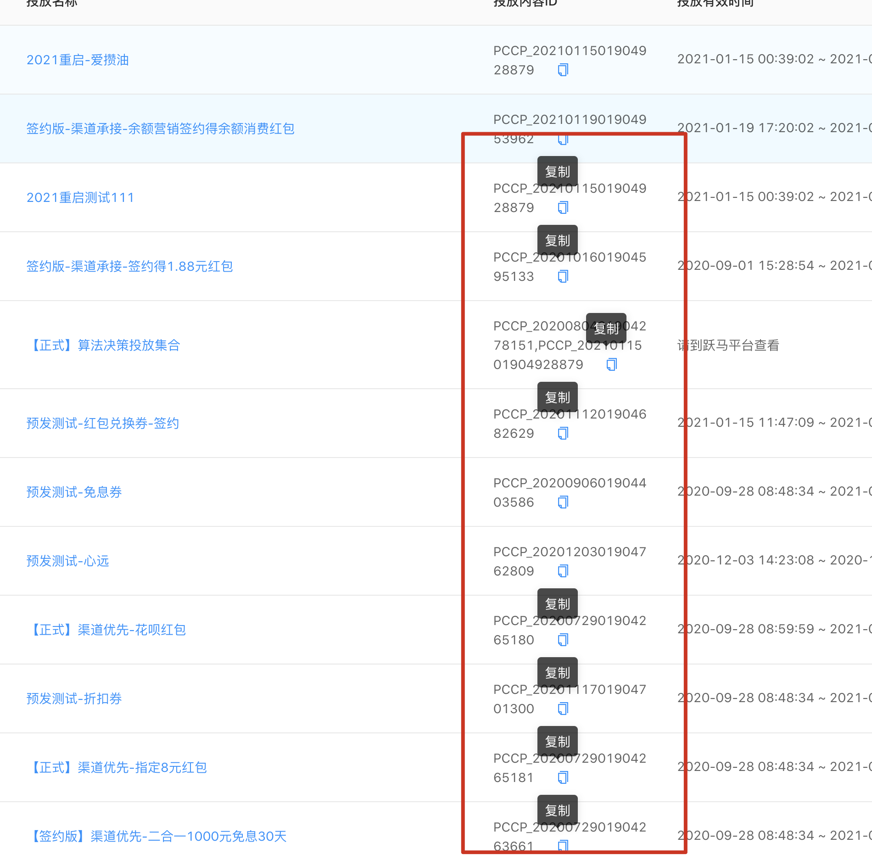
Task: Click time range starting 2021-01-15 11:47:09
Action: click(774, 422)
